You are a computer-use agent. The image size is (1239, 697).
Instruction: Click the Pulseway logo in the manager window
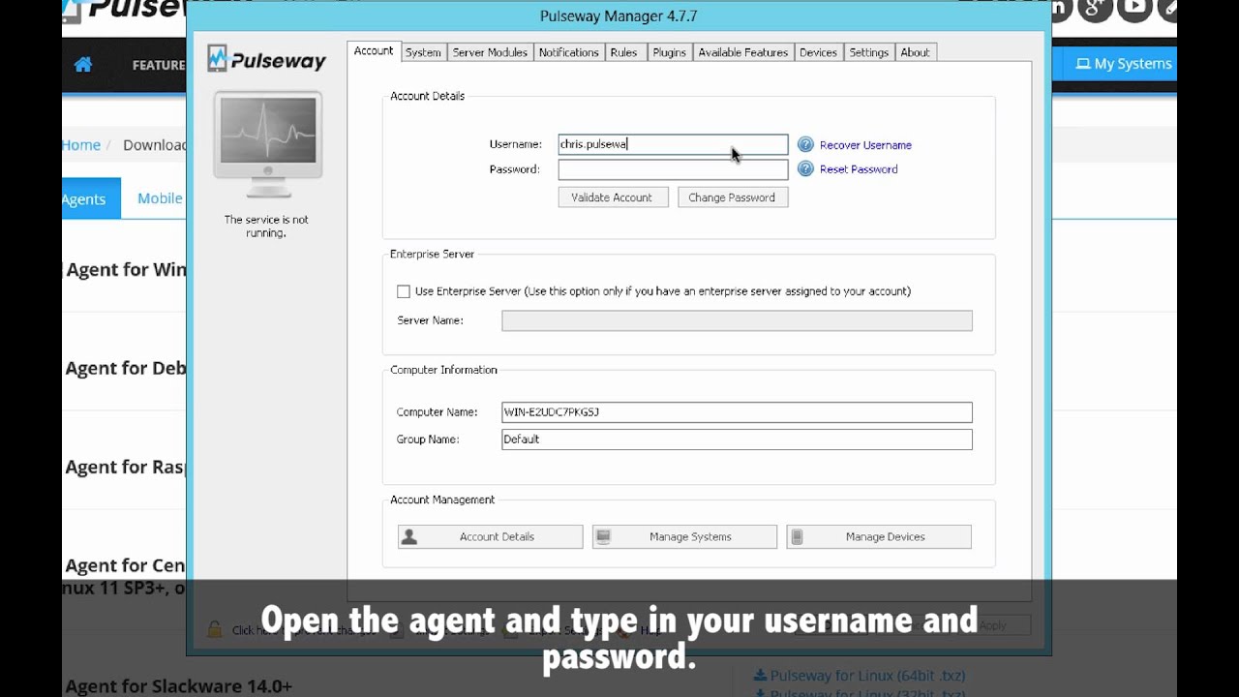pos(266,59)
